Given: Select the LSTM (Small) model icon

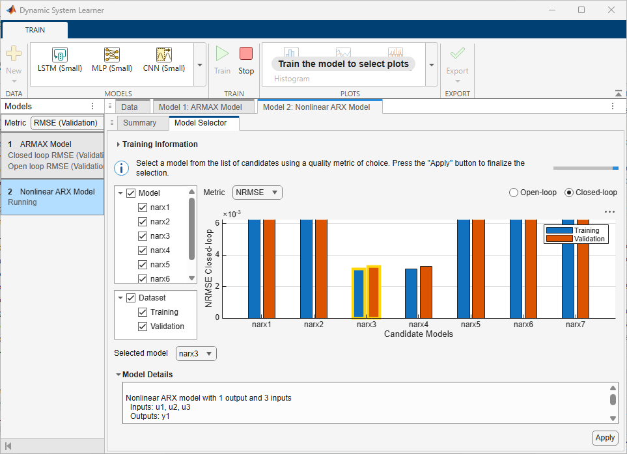Looking at the screenshot, I should tap(60, 54).
